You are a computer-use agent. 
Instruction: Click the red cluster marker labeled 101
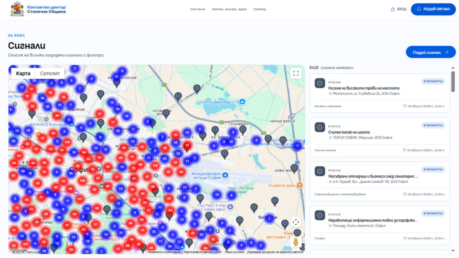(80, 199)
